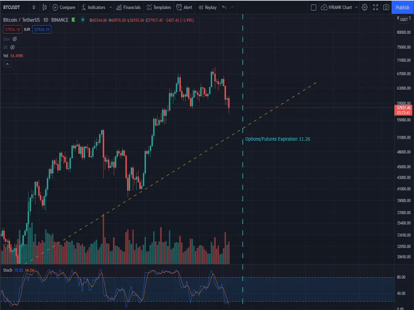Collapse the indicator legend with arrow
This screenshot has width=414, height=310.
coord(7,64)
